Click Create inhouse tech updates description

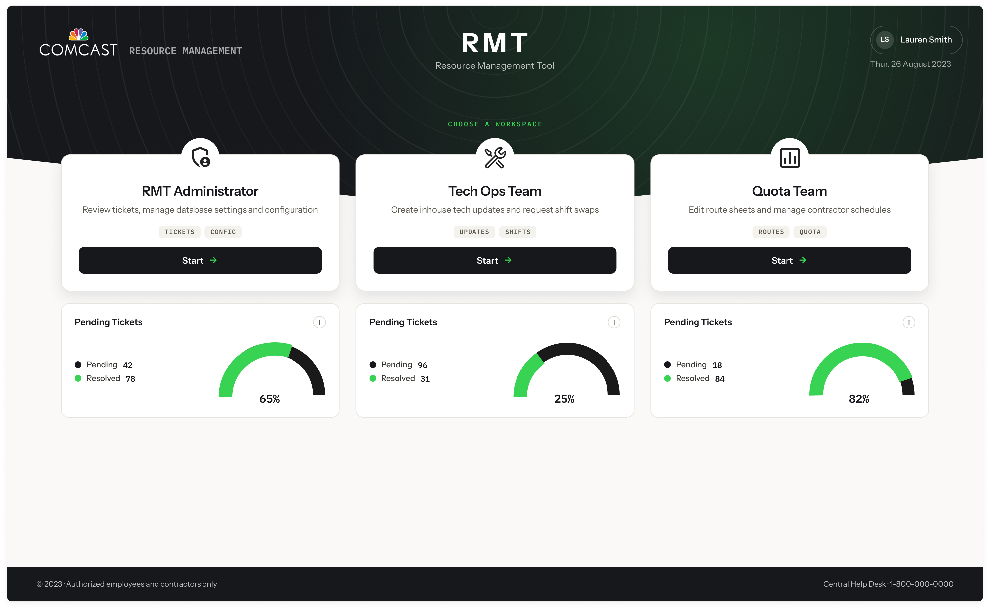(495, 210)
